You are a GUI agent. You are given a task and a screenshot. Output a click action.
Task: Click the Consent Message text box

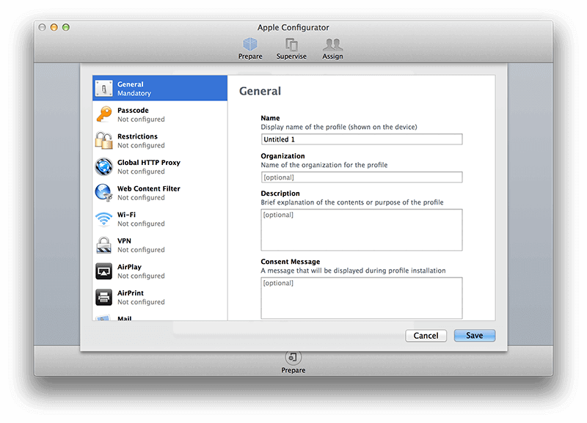pos(362,296)
